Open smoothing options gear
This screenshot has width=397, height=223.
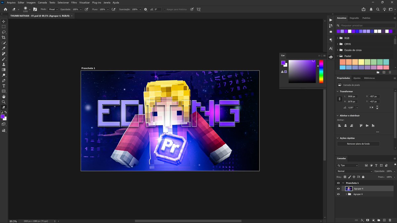(146, 9)
